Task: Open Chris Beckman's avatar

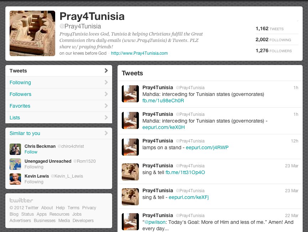Action: tap(15, 149)
